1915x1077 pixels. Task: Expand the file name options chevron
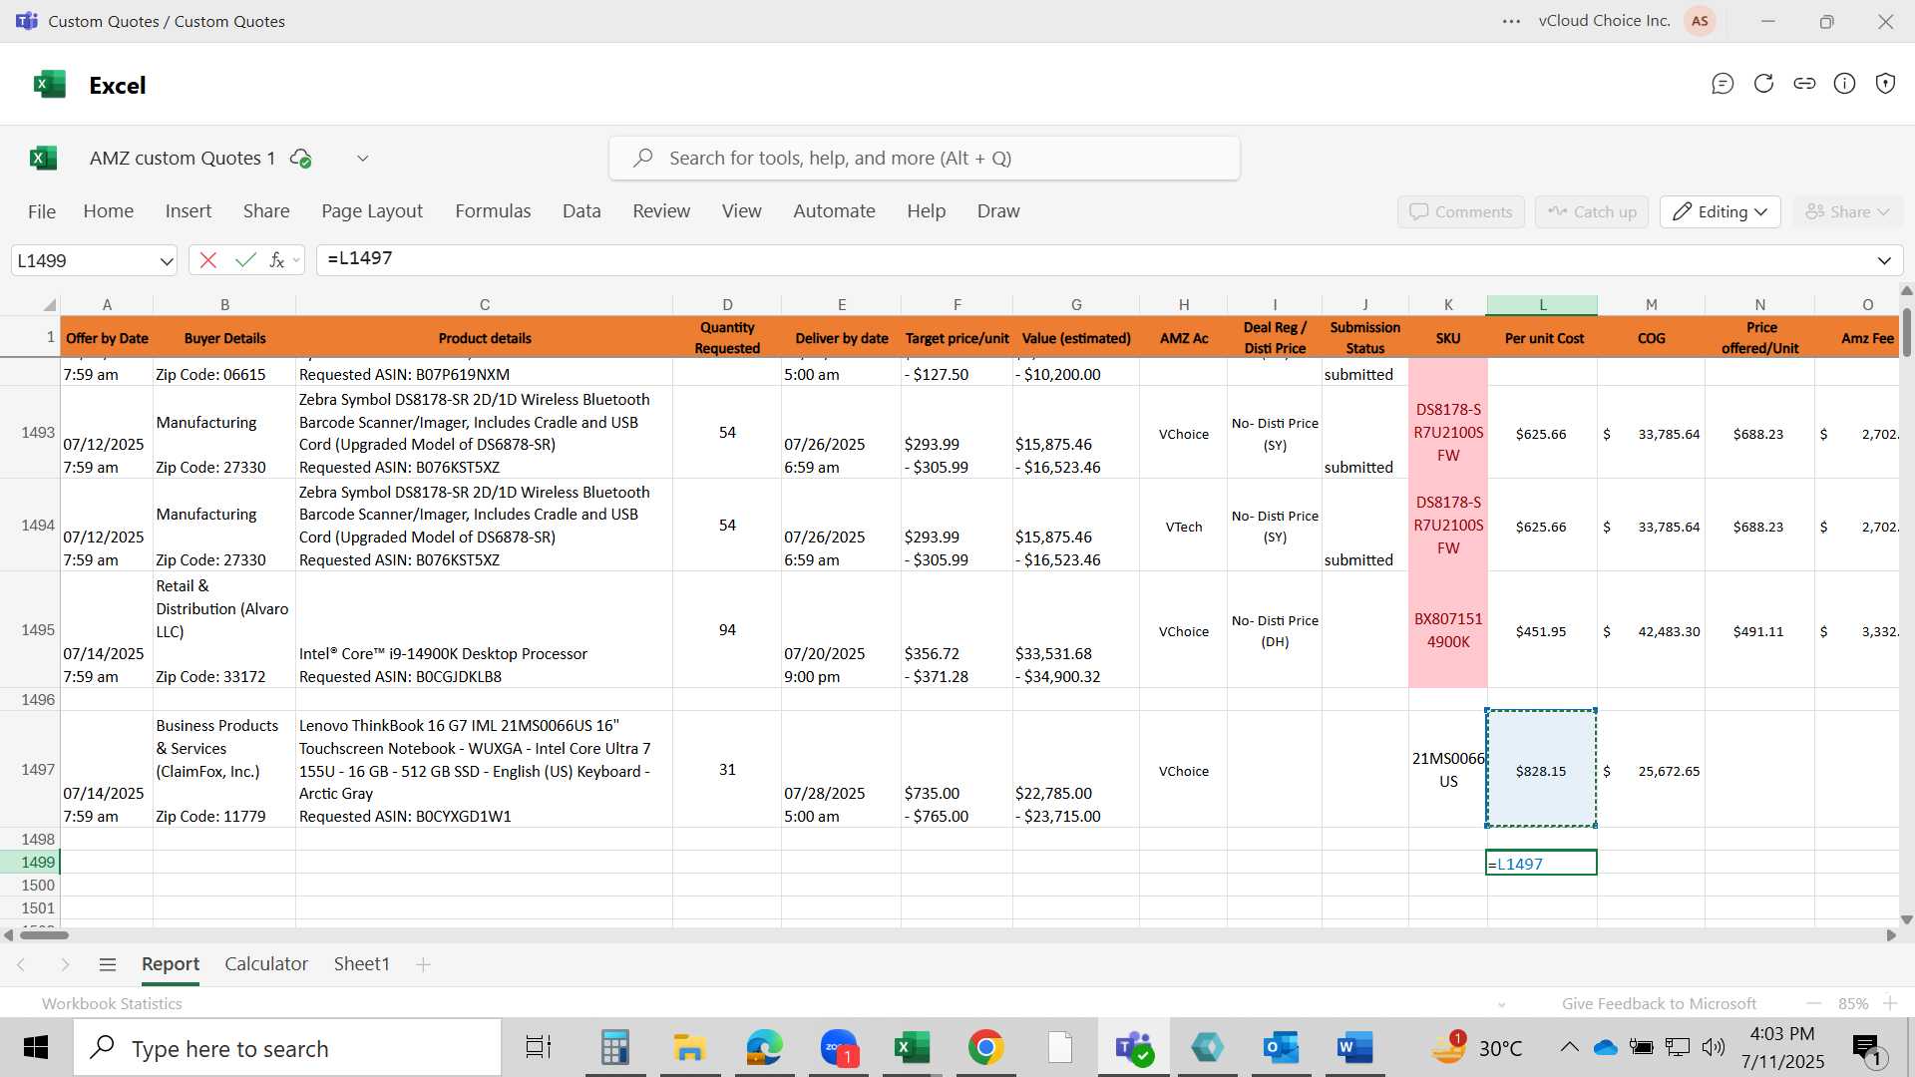click(363, 158)
